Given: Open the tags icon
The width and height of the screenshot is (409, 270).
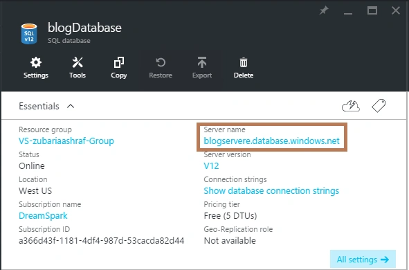Looking at the screenshot, I should 379,106.
